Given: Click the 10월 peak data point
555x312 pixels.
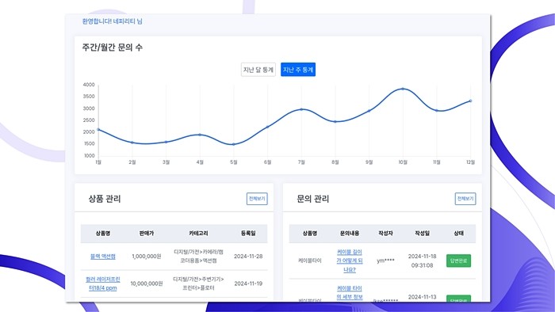Looking at the screenshot, I should click(x=403, y=89).
